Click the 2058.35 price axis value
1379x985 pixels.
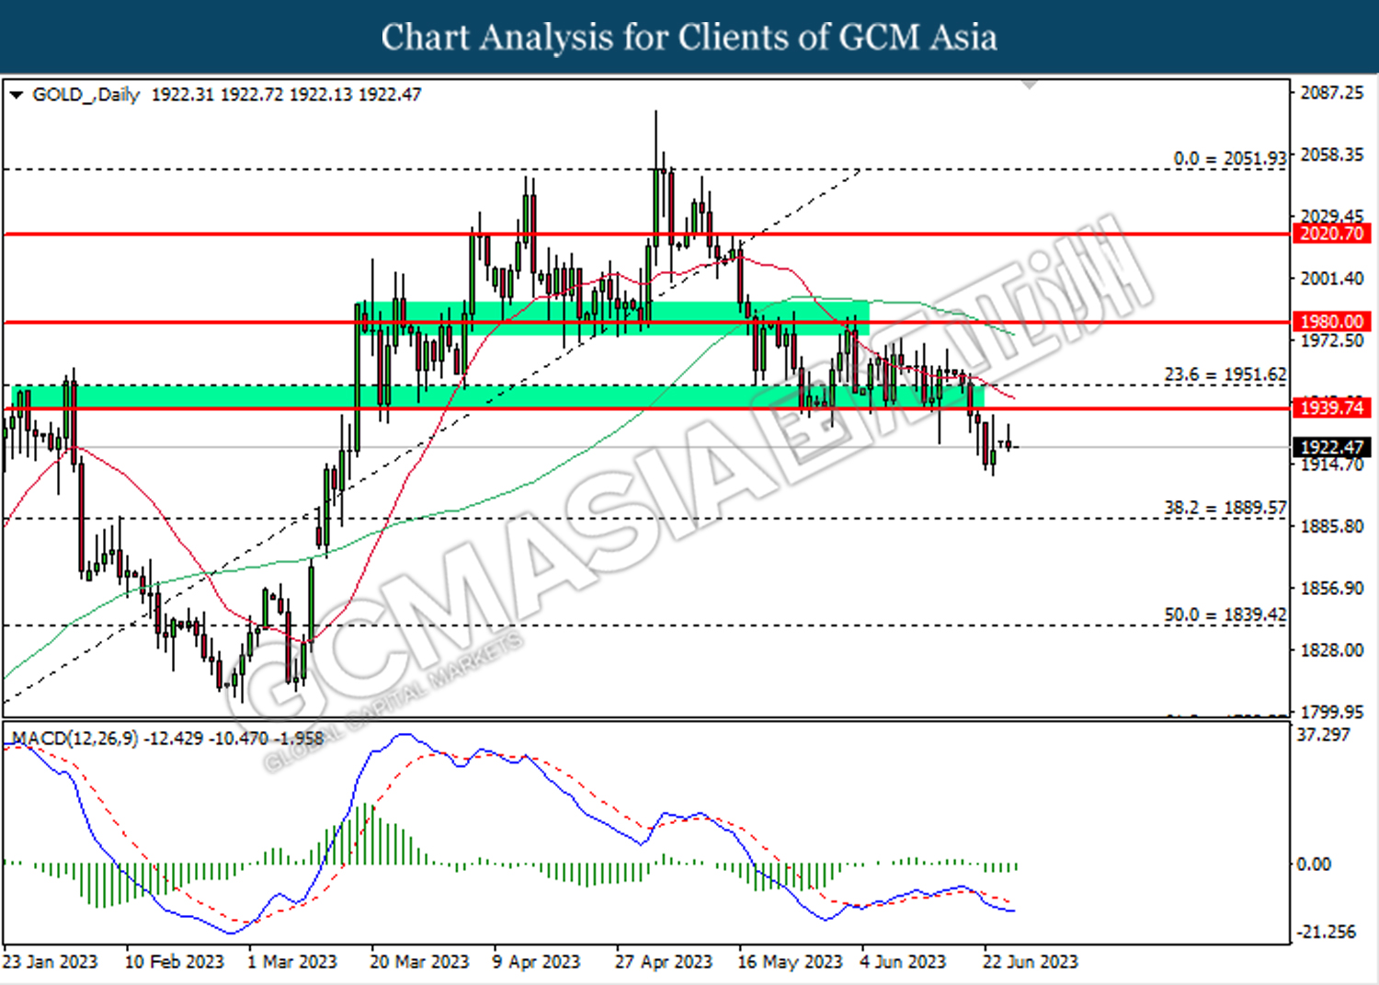[1331, 154]
